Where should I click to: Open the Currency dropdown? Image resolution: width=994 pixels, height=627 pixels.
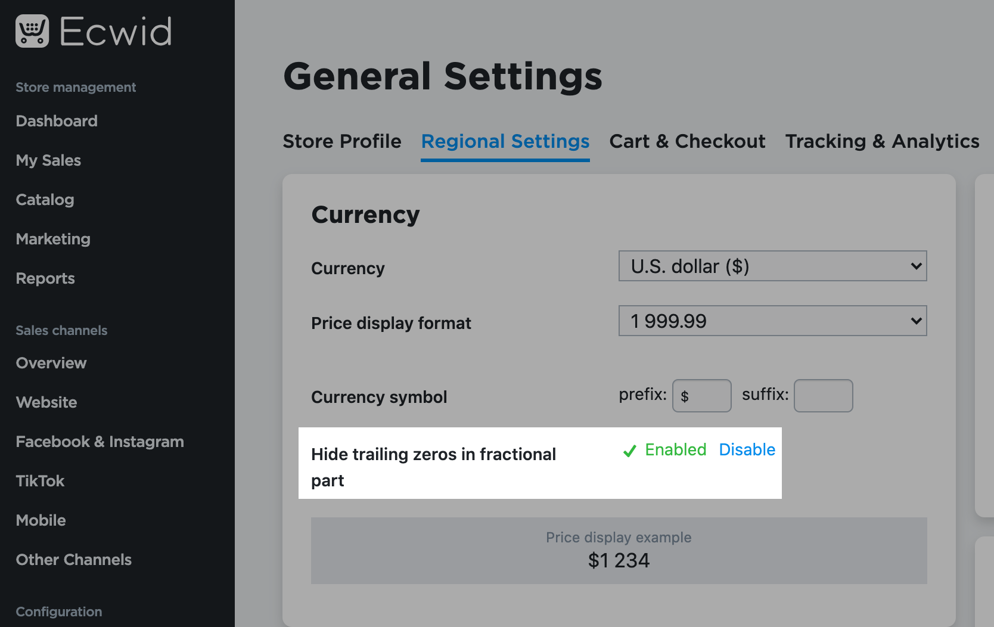coord(772,266)
